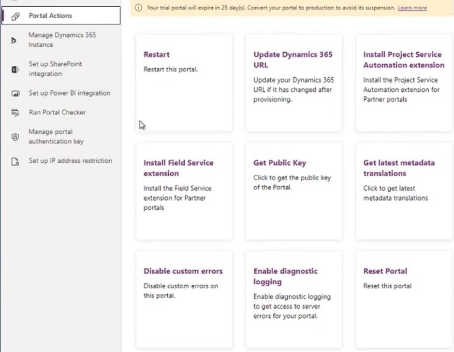This screenshot has width=454, height=352.
Task: Follow the Learn more link
Action: tap(412, 8)
